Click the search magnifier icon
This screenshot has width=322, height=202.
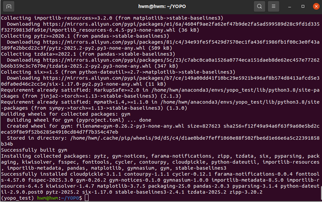click(259, 6)
